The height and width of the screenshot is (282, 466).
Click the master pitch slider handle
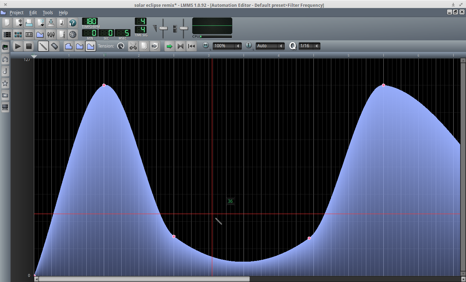pyautogui.click(x=184, y=28)
